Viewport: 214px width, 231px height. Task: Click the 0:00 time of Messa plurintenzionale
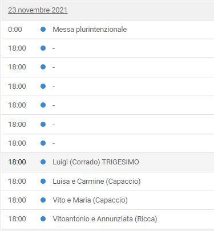(15, 30)
